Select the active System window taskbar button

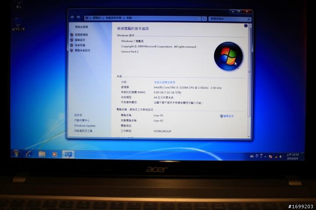[68, 154]
